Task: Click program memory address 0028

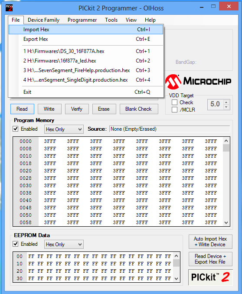Action: [x=26, y=178]
